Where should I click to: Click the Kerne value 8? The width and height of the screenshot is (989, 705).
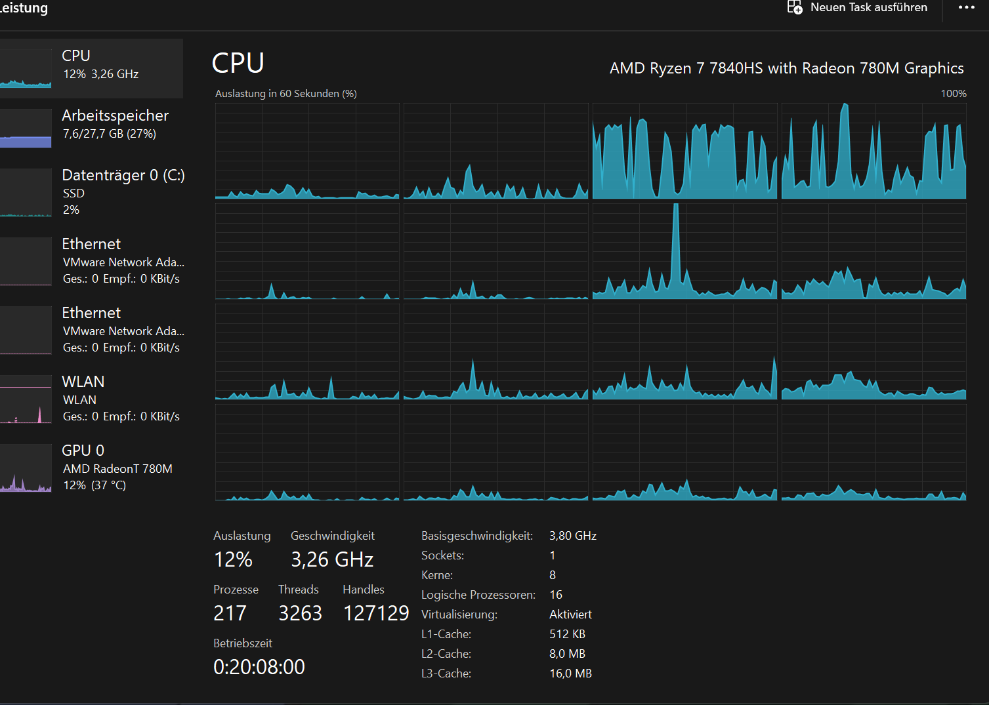tap(553, 575)
